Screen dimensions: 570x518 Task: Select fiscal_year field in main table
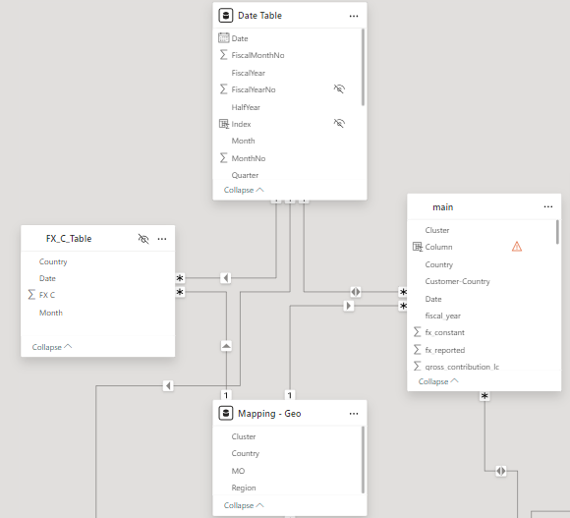443,316
